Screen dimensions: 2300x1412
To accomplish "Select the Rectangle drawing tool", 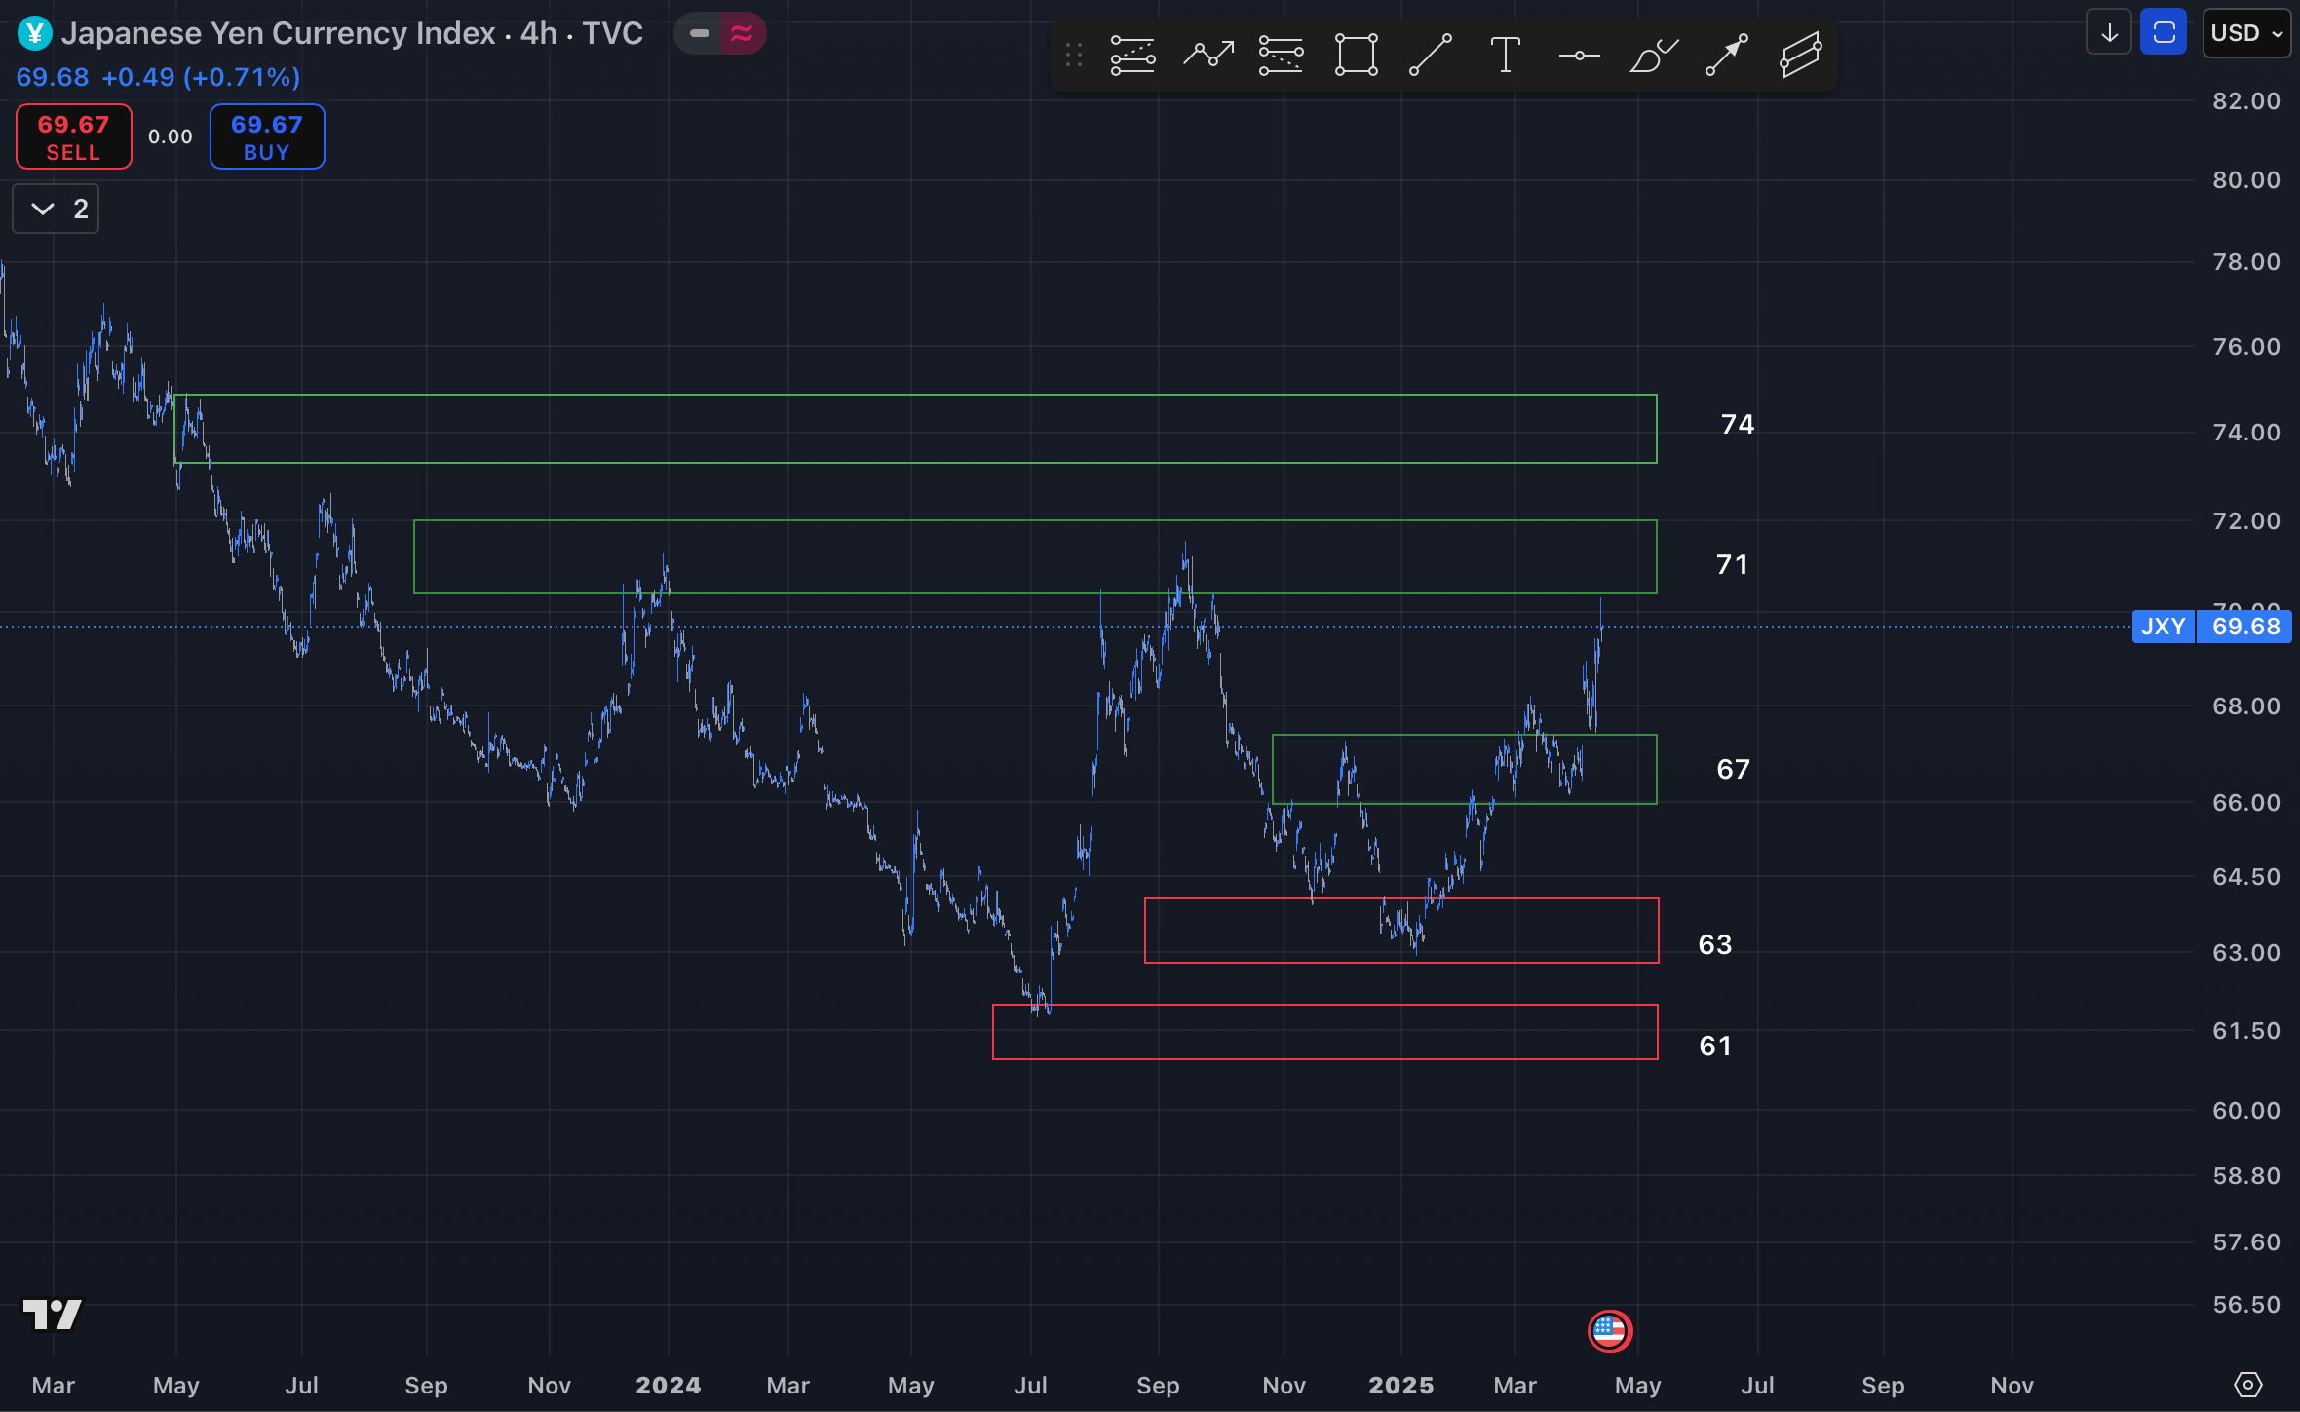I will [1355, 54].
